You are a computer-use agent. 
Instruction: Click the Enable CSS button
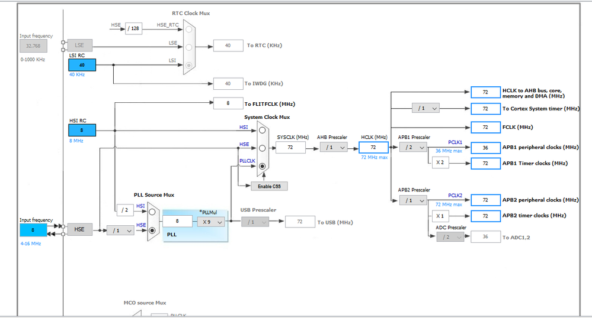click(269, 186)
